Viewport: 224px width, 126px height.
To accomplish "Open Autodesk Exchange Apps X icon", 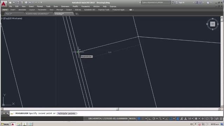I will point(197,2).
